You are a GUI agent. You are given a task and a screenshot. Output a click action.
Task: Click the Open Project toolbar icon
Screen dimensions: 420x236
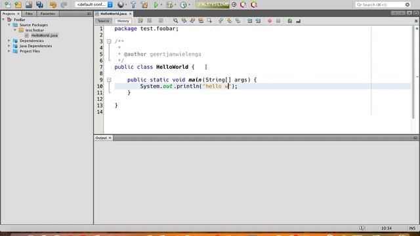[x=29, y=5]
